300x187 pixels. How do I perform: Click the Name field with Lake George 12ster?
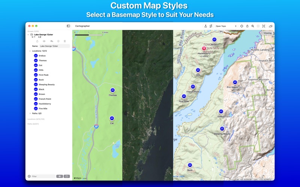(54, 46)
